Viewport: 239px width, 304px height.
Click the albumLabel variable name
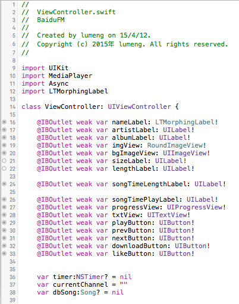(131, 137)
